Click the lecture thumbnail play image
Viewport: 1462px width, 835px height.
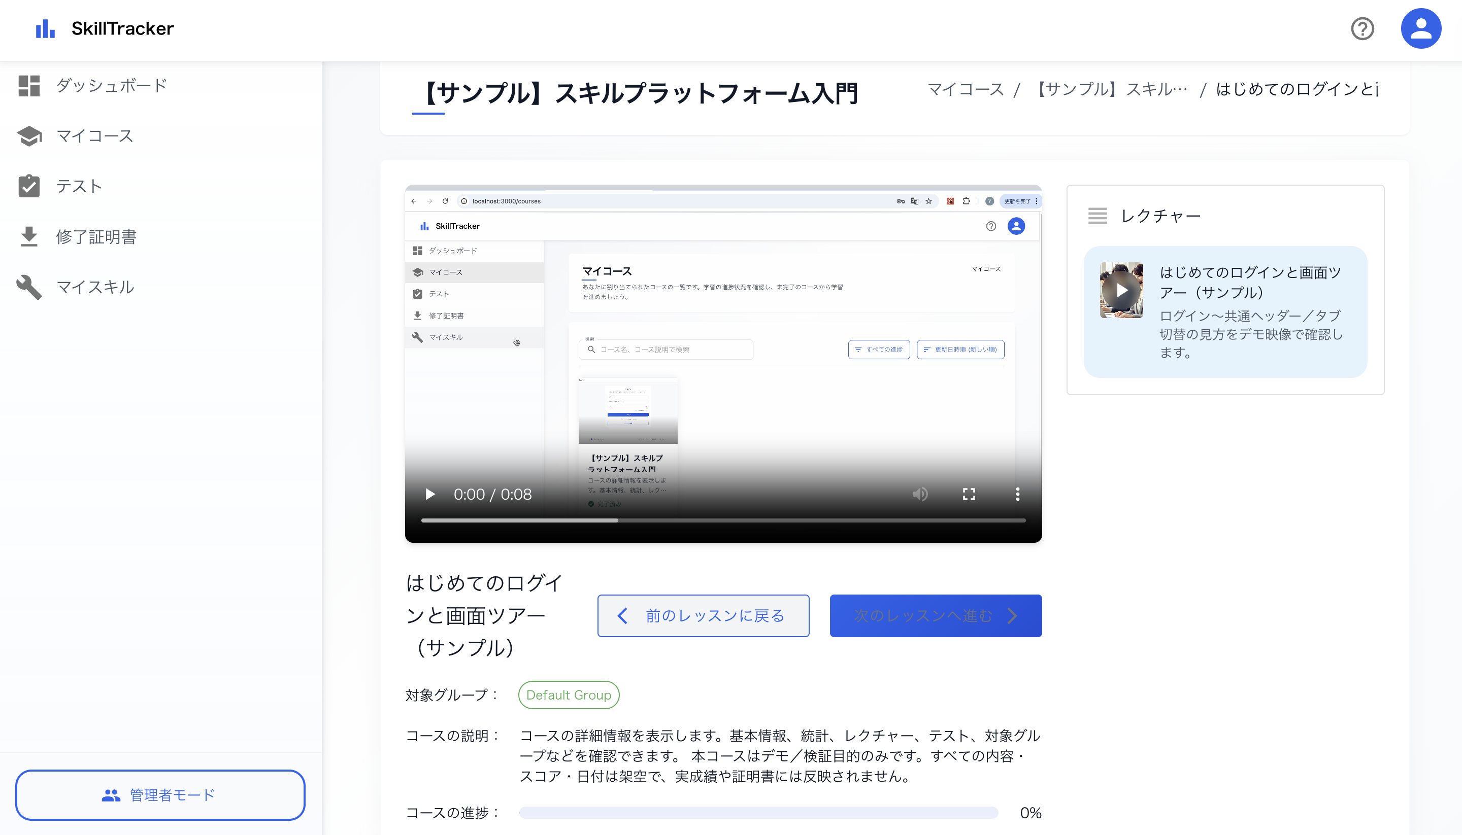pos(1121,290)
